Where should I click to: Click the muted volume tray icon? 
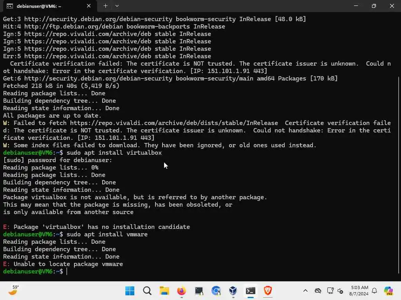pos(340,291)
